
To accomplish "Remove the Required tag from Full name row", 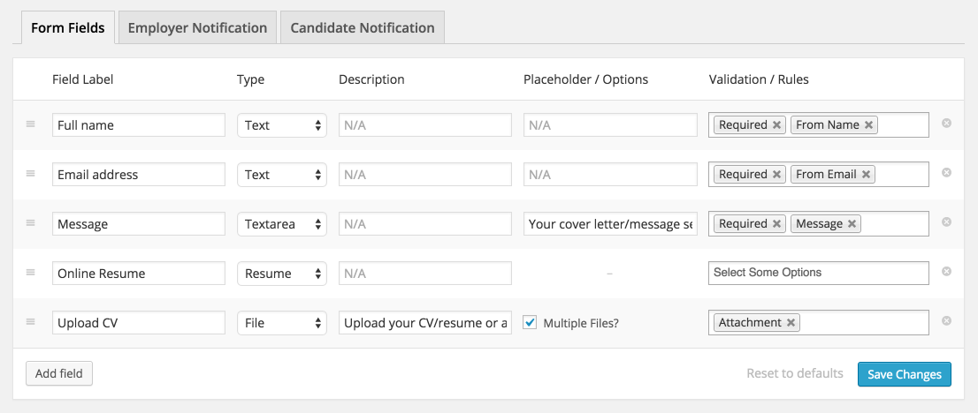I will click(776, 125).
